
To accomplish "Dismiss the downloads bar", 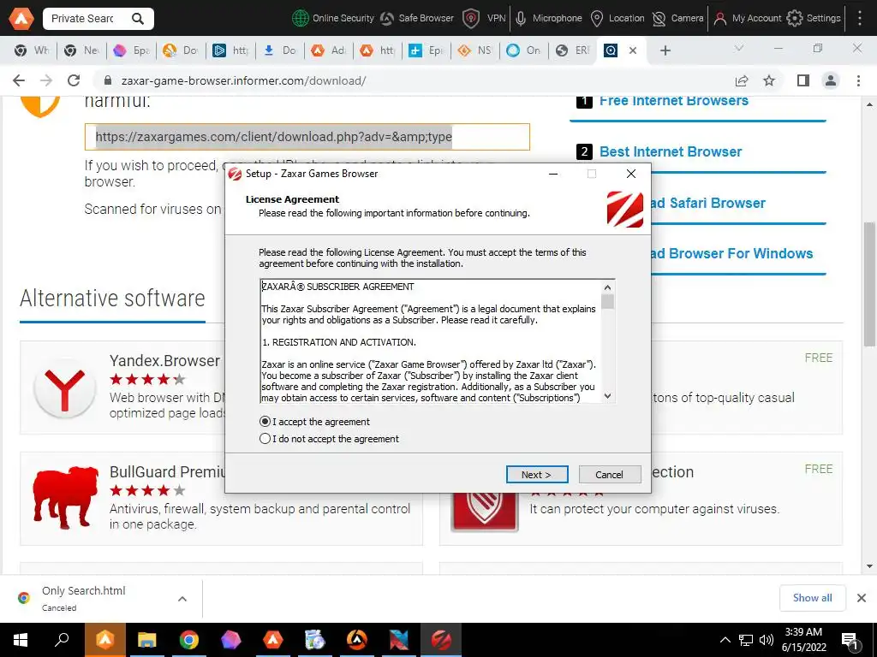I will [x=862, y=598].
